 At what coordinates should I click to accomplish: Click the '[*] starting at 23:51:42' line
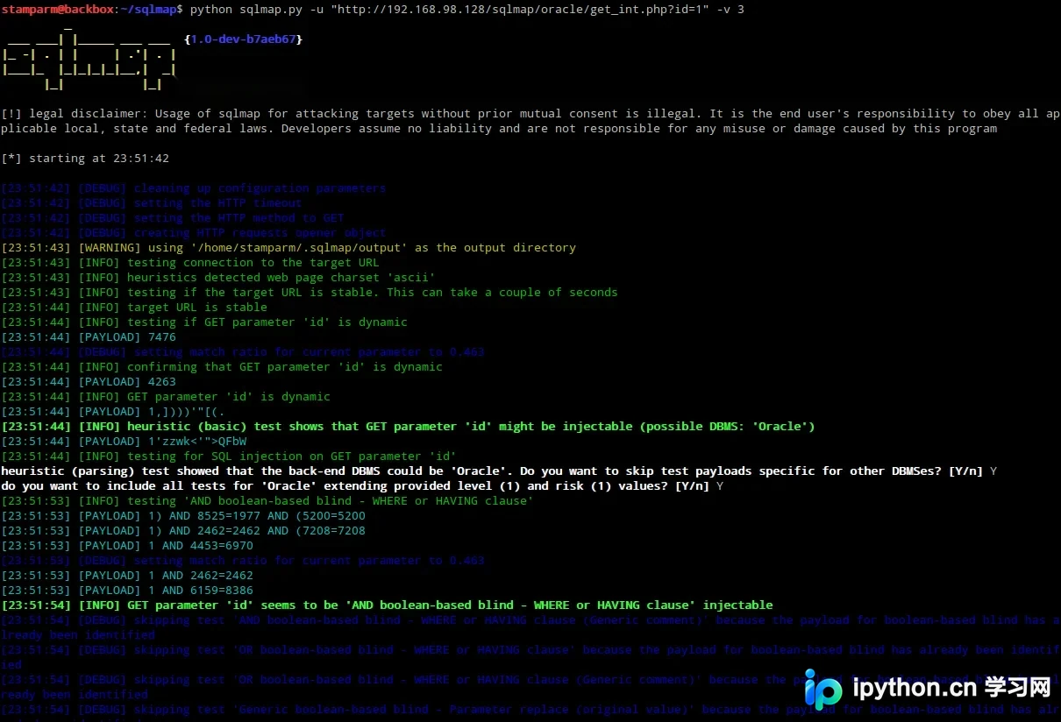pyautogui.click(x=85, y=159)
